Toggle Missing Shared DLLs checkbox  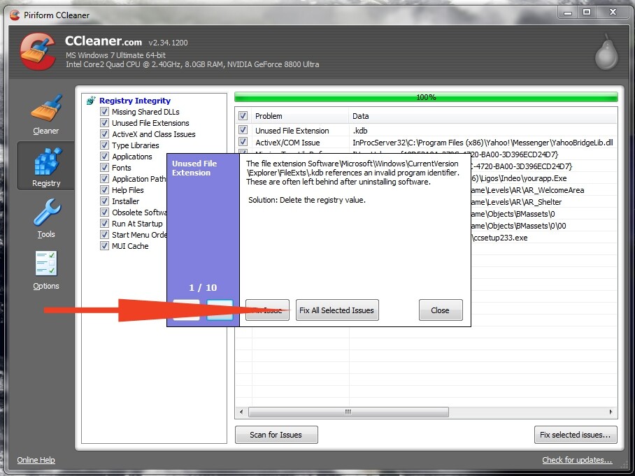tap(104, 111)
